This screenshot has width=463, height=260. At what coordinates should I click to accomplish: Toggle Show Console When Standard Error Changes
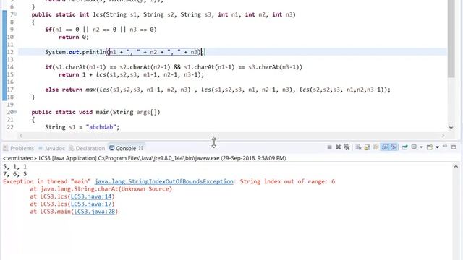(394, 147)
